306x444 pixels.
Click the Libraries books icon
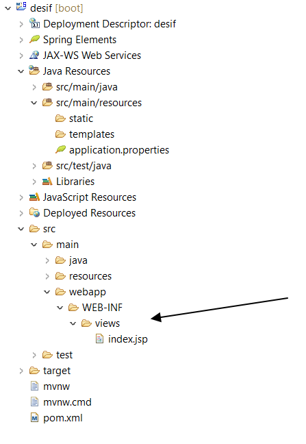click(47, 181)
